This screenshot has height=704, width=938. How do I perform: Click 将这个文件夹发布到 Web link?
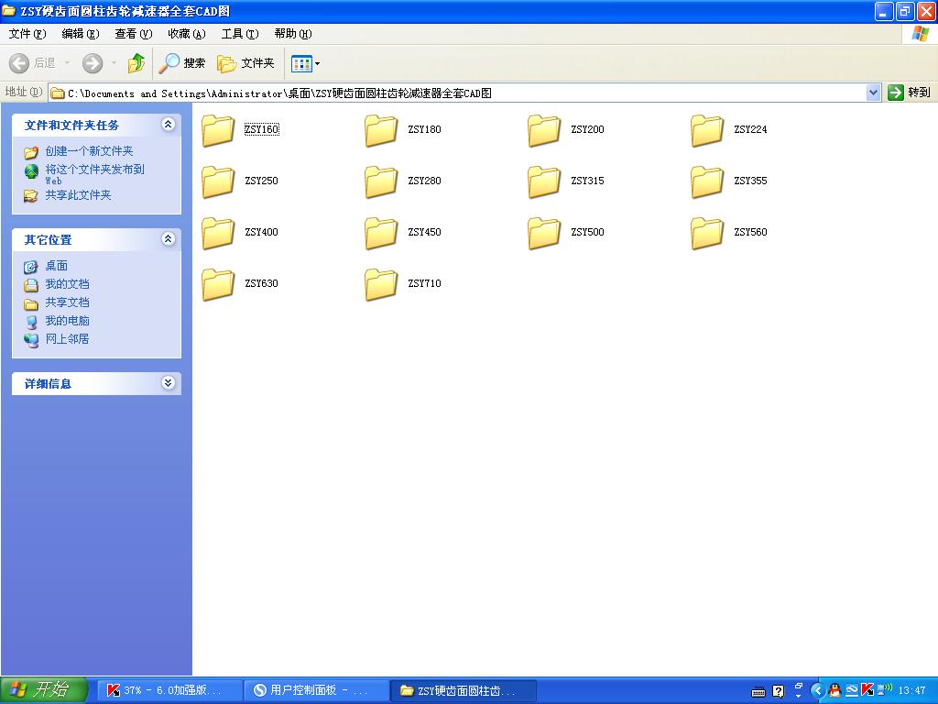tap(94, 174)
